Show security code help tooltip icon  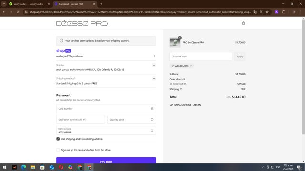(x=152, y=120)
